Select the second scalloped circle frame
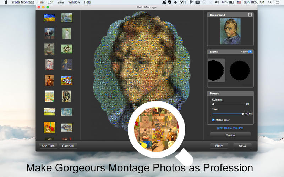This screenshot has height=177, width=284. [x=240, y=70]
